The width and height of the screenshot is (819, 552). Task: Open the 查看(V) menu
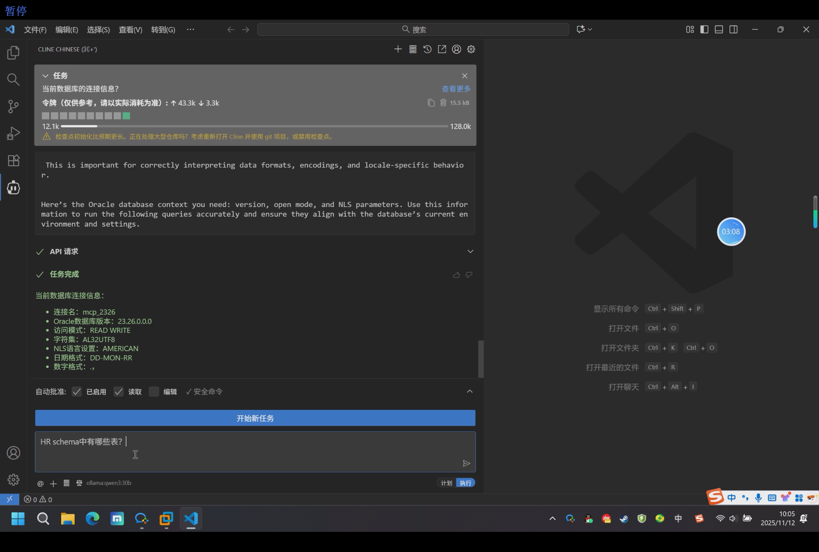pyautogui.click(x=130, y=30)
